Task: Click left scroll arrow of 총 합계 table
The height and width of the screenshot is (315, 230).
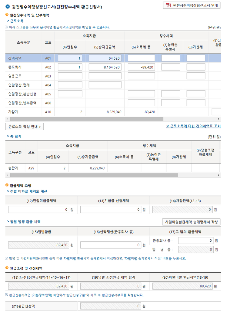Action: pos(7,175)
